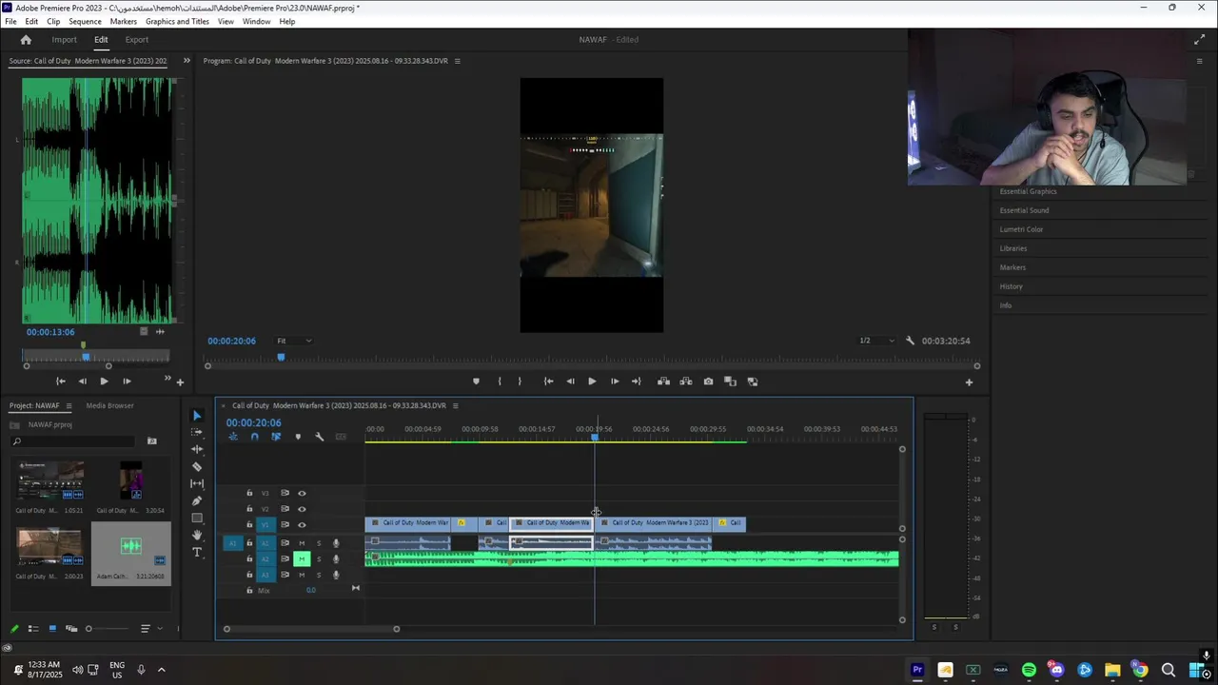
Task: Click the Extract button in Program monitor
Action: pyautogui.click(x=686, y=382)
